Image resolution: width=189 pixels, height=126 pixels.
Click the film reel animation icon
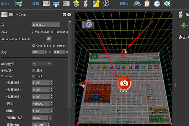106,3
